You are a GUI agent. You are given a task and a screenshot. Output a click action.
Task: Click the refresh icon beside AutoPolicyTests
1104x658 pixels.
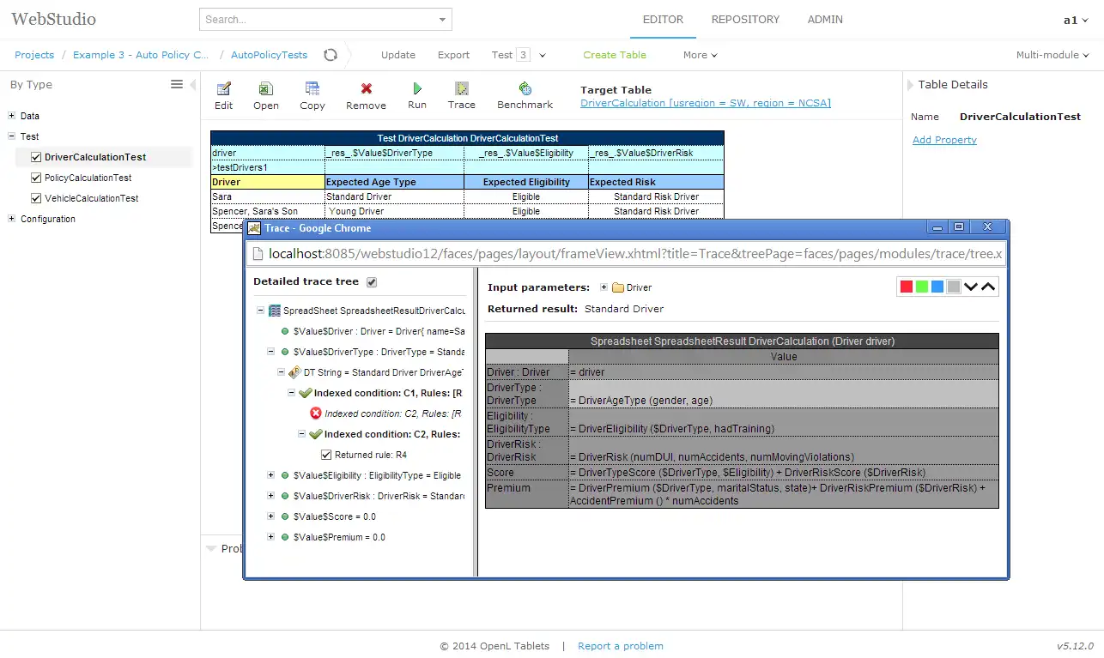(331, 55)
